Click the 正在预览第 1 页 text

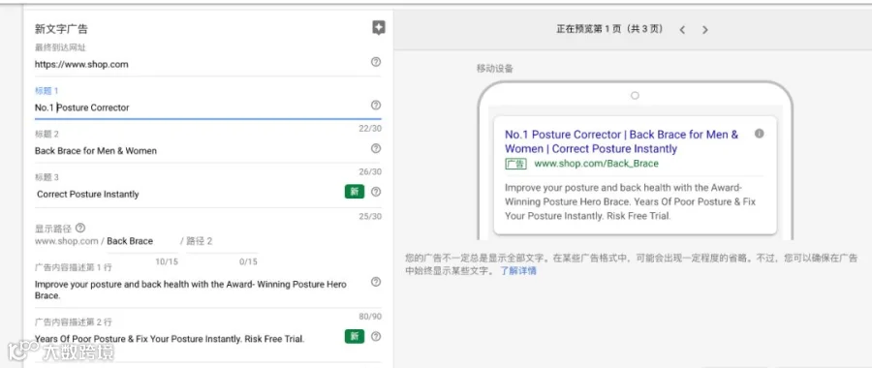pos(609,29)
